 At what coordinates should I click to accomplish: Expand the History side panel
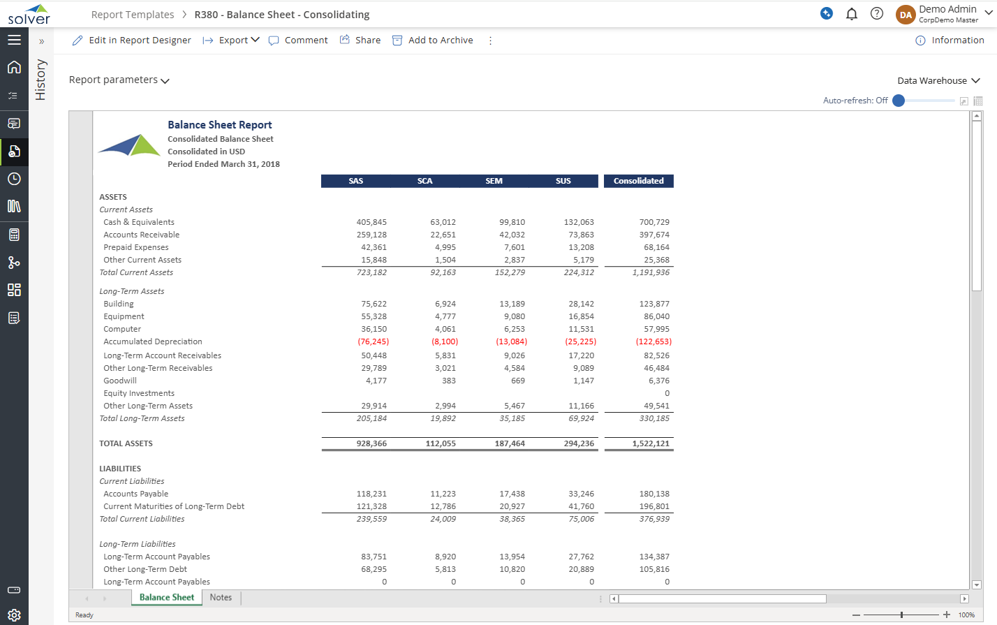tap(41, 41)
